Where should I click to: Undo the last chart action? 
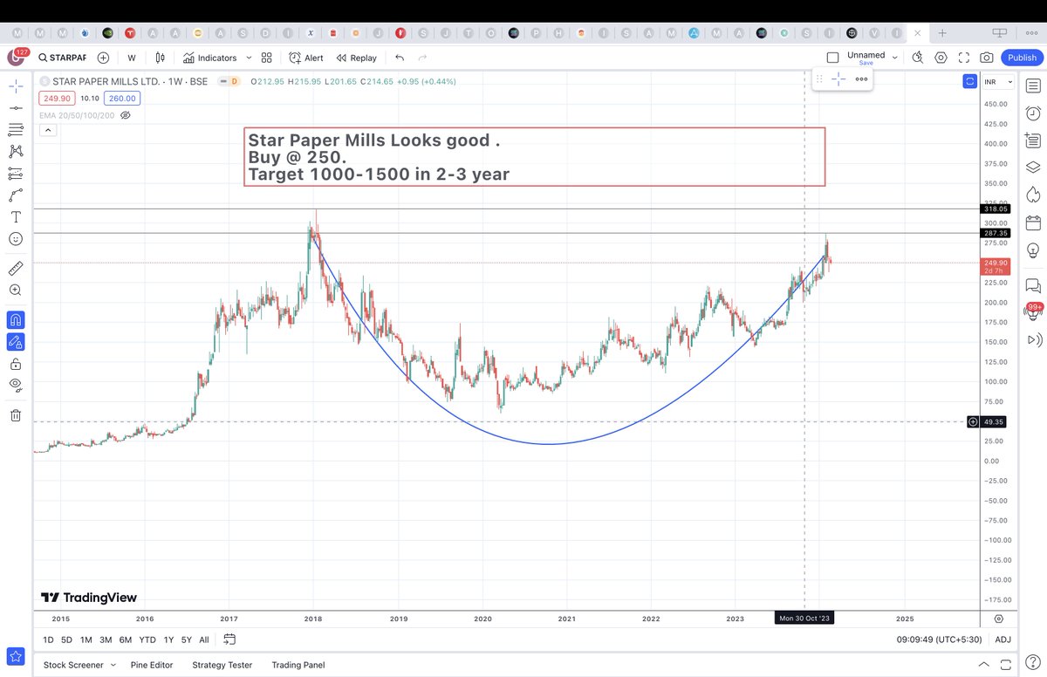point(400,58)
